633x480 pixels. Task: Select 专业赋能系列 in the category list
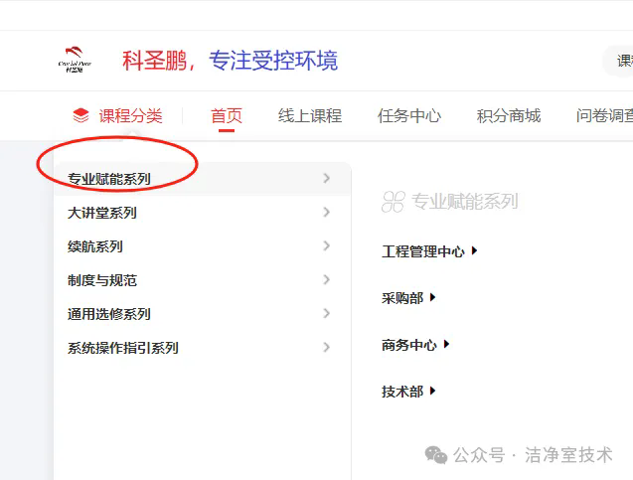(109, 179)
